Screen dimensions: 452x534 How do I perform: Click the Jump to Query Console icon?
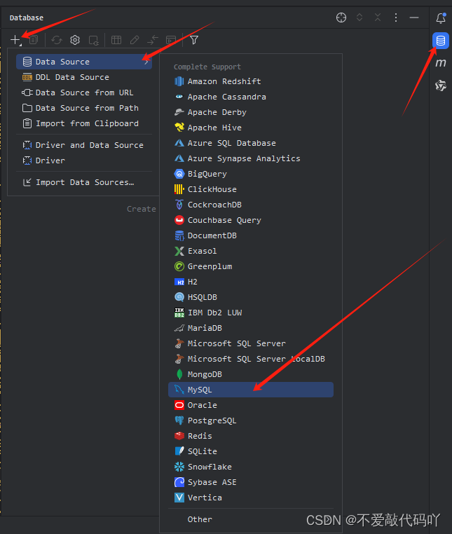[x=153, y=40]
